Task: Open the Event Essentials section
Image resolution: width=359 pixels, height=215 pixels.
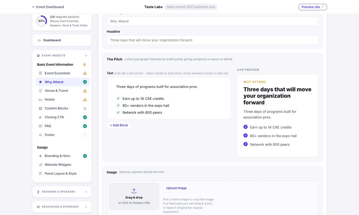Action: tap(63, 73)
